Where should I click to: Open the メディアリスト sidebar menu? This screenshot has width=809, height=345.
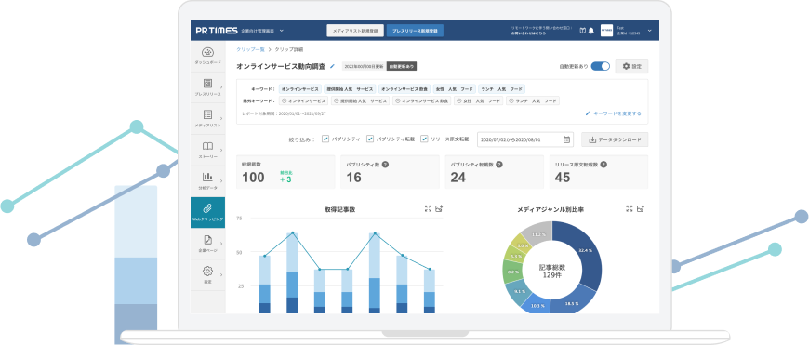tap(207, 119)
